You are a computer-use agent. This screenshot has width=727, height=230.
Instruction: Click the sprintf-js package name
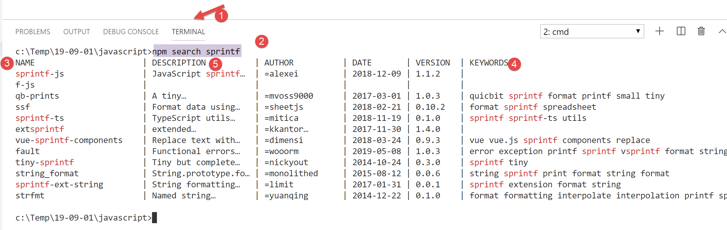pos(40,74)
